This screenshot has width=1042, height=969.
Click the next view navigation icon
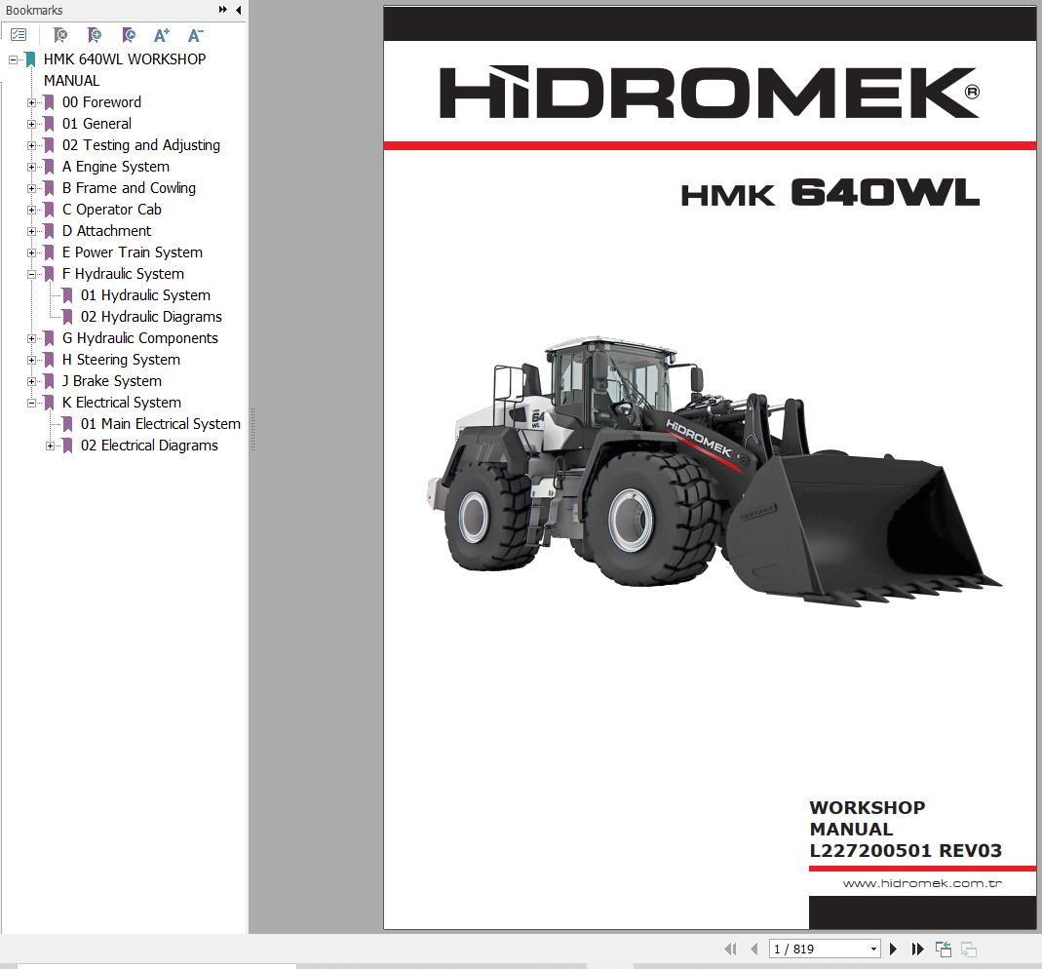(968, 950)
